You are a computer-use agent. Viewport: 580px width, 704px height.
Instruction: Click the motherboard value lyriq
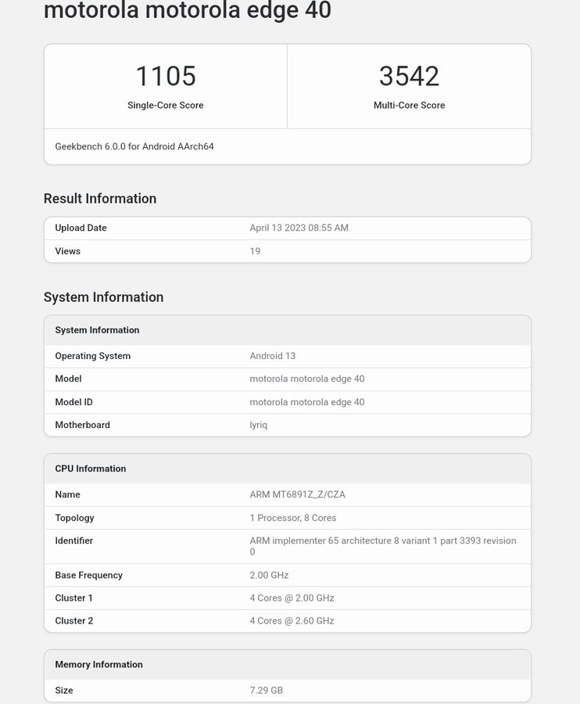(x=259, y=425)
